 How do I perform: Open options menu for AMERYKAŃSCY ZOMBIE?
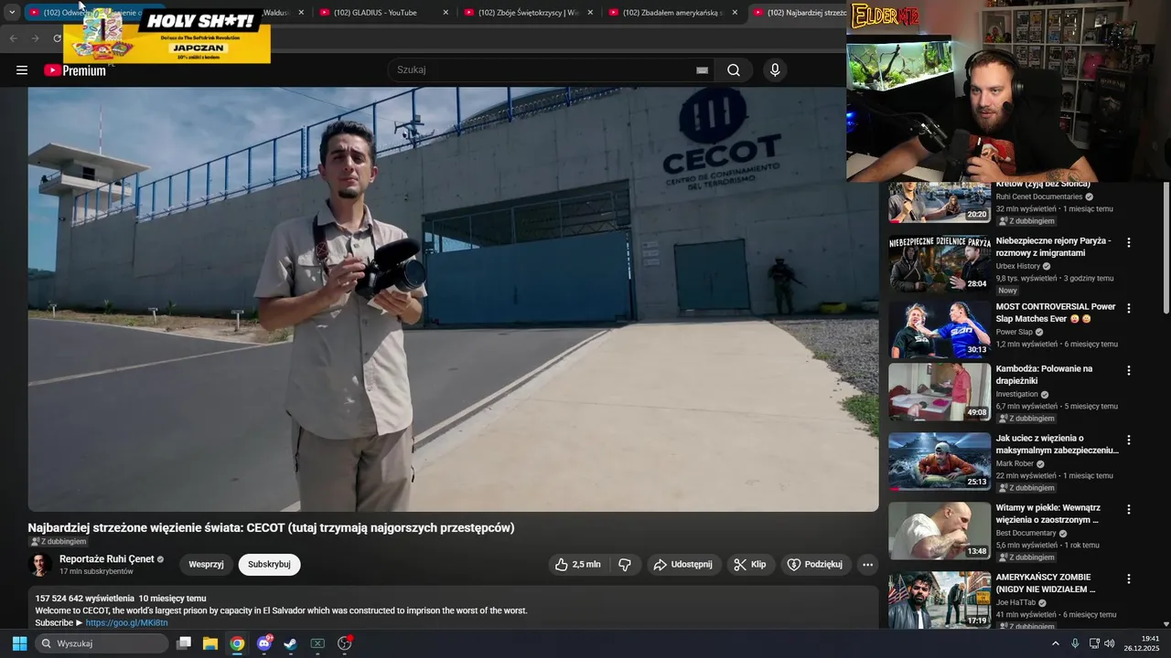click(1128, 579)
